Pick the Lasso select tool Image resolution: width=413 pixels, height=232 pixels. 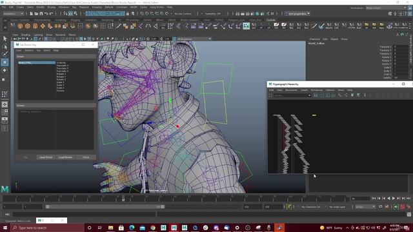coord(5,46)
